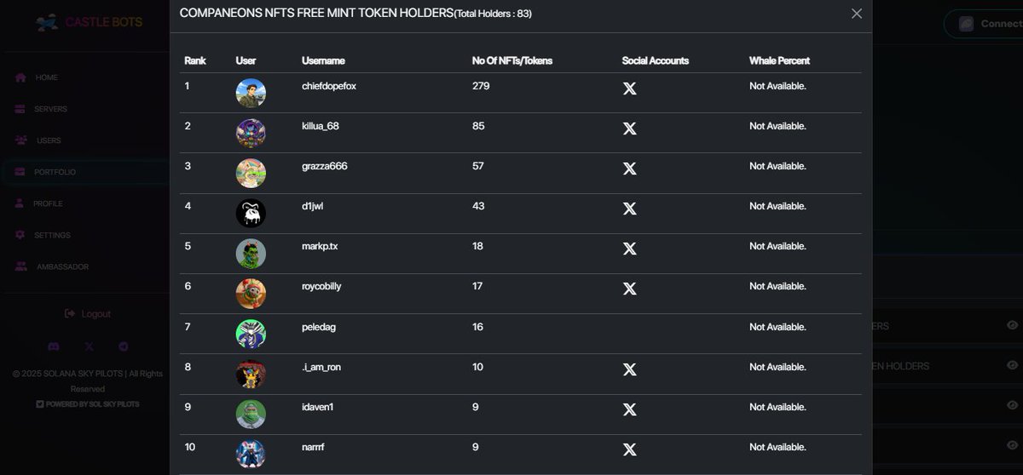
Task: Close the token holders popup
Action: (x=857, y=14)
